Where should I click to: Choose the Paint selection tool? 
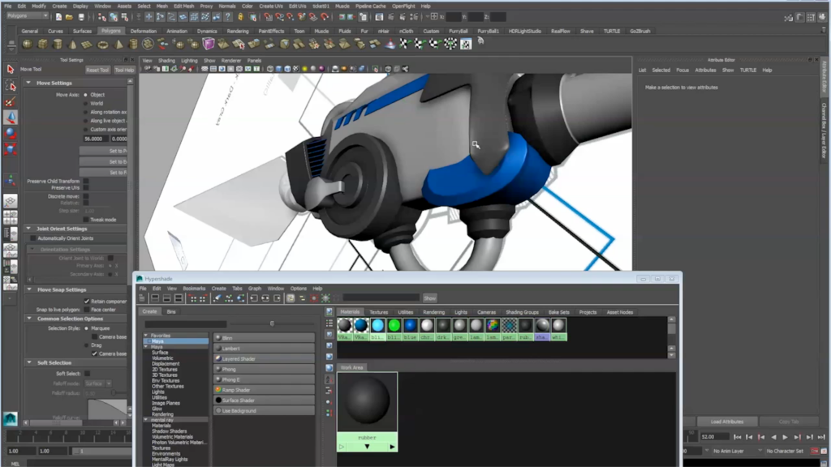(x=10, y=101)
